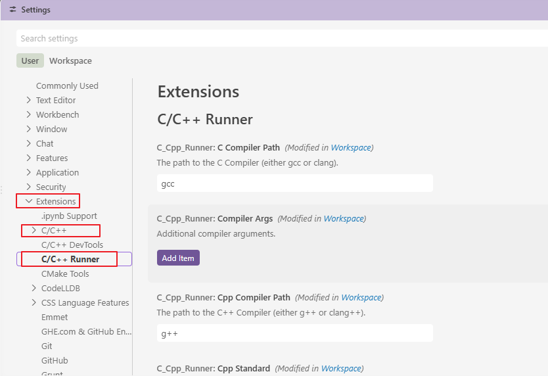The height and width of the screenshot is (376, 548).
Task: Open CMake Tools settings
Action: [65, 274]
